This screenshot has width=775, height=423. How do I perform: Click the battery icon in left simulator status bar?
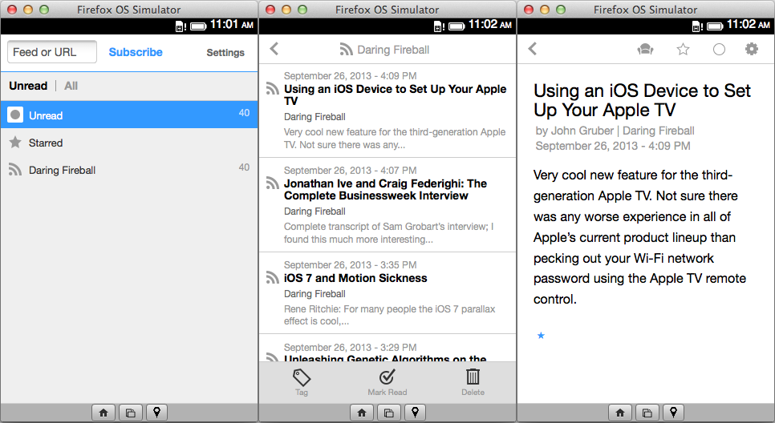tap(198, 26)
